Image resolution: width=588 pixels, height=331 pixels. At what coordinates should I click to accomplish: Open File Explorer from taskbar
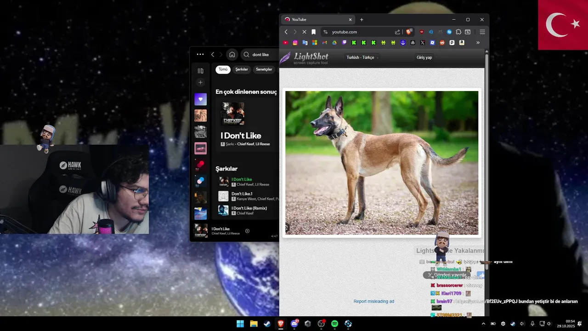tap(254, 324)
